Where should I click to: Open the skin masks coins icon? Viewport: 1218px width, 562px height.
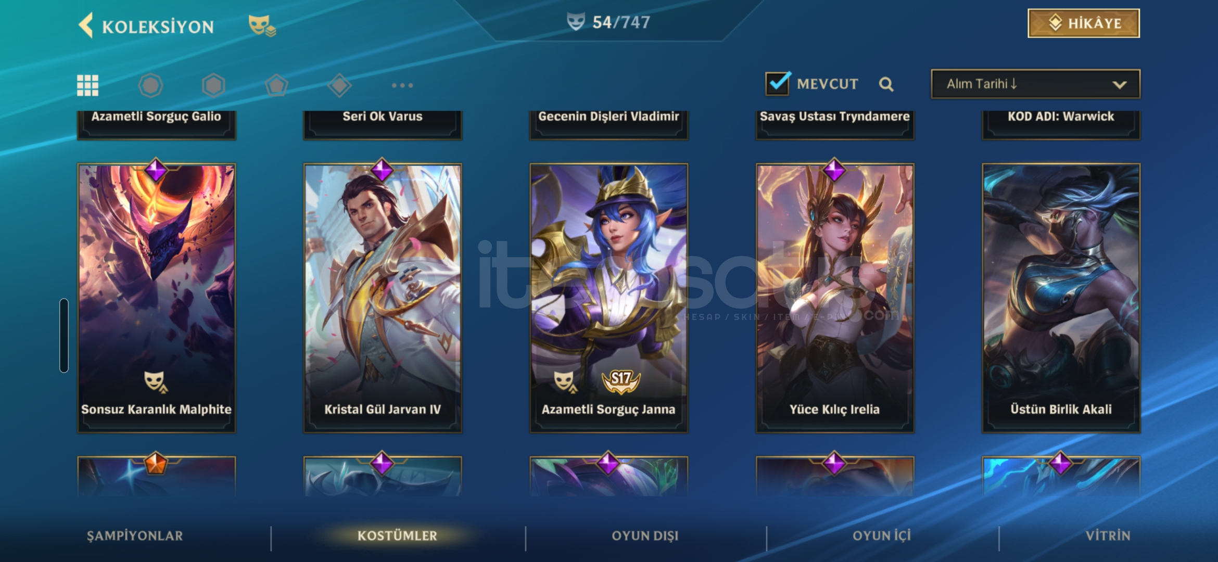[x=262, y=25]
